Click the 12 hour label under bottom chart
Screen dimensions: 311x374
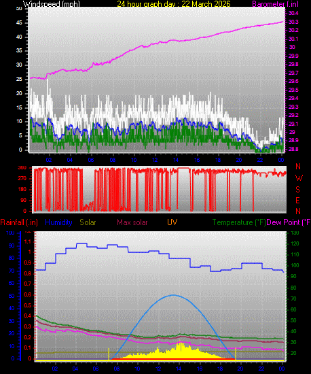pyautogui.click(x=158, y=369)
